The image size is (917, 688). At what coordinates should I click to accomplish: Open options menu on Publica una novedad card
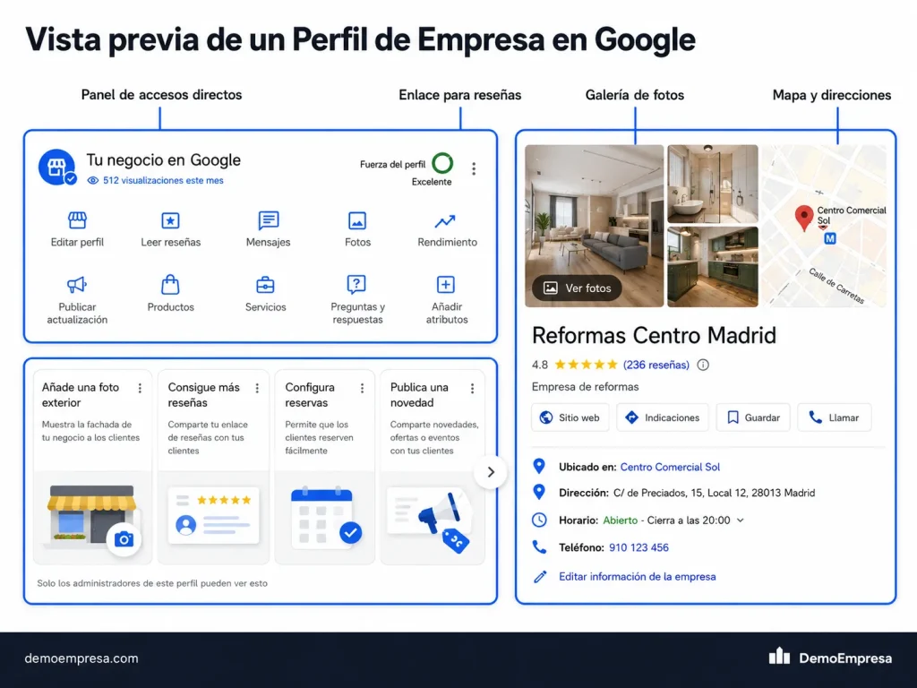(x=473, y=388)
